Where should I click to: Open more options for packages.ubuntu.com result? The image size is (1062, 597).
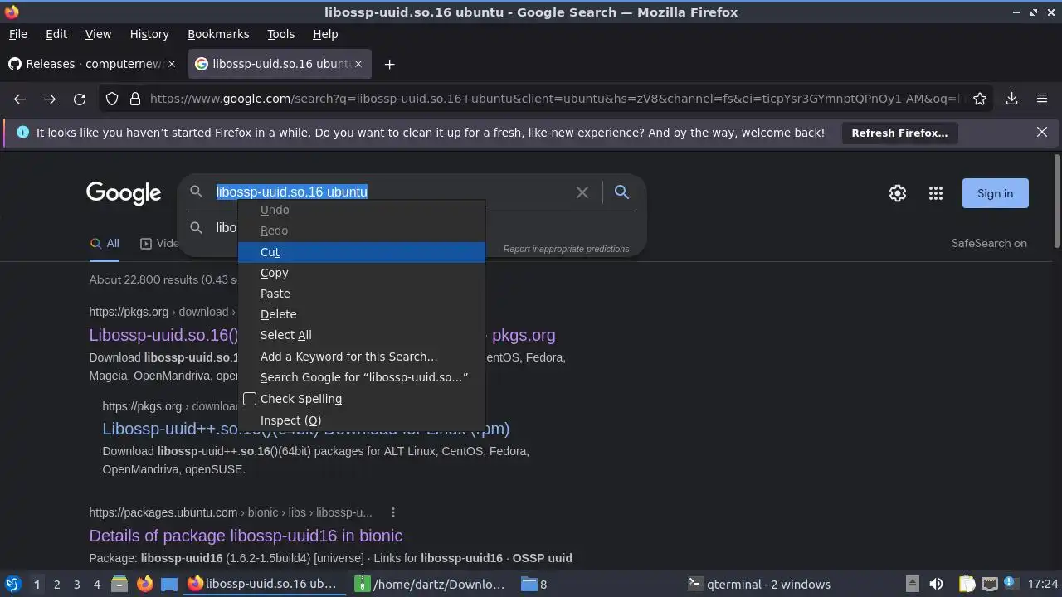[x=393, y=512]
